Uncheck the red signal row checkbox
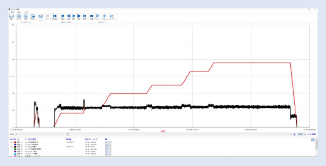The height and width of the screenshot is (166, 326). 11,142
